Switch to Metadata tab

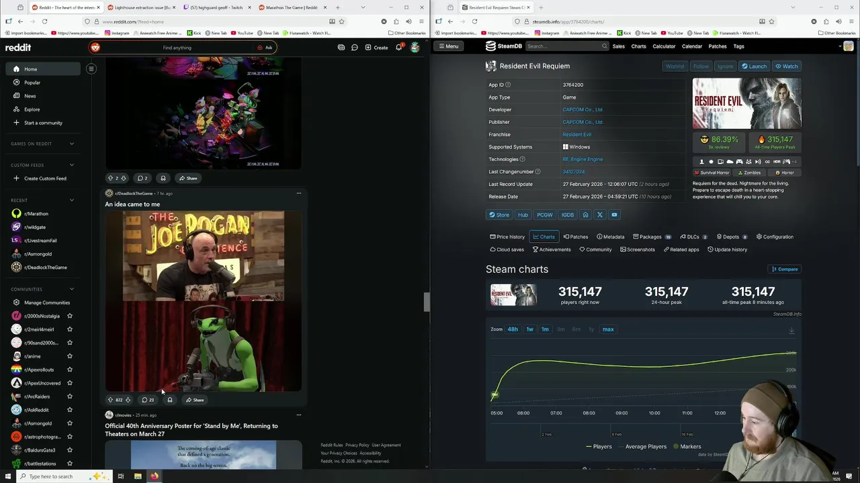click(610, 237)
